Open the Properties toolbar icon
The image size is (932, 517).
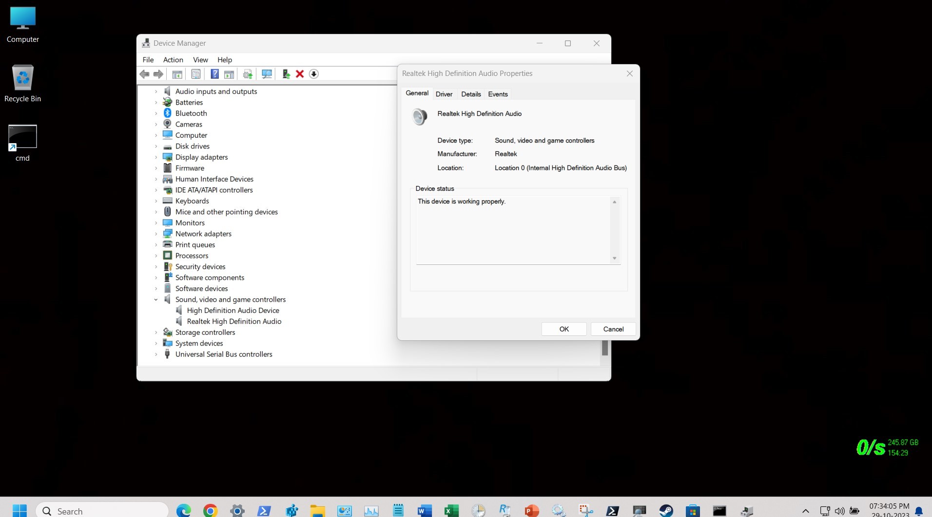click(x=196, y=74)
